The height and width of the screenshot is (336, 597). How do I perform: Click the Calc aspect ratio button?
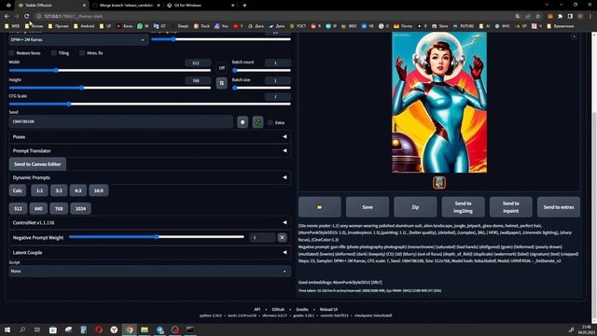coord(18,190)
